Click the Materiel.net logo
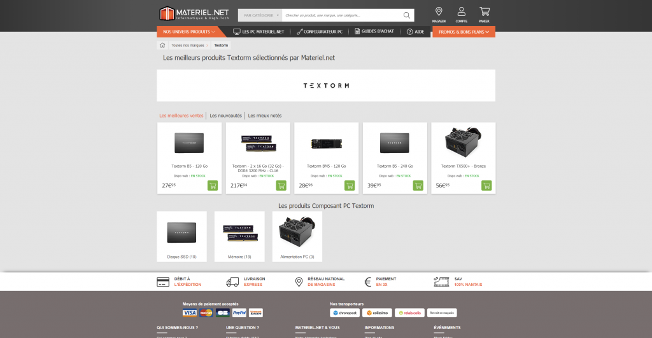 (x=194, y=13)
